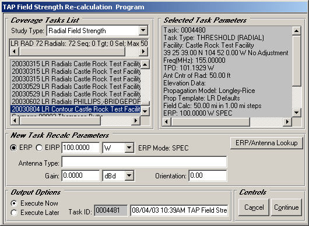Viewport: 309px width, 226px height.
Task: Click the ERP/Antenna Lookup button
Action: [266, 143]
